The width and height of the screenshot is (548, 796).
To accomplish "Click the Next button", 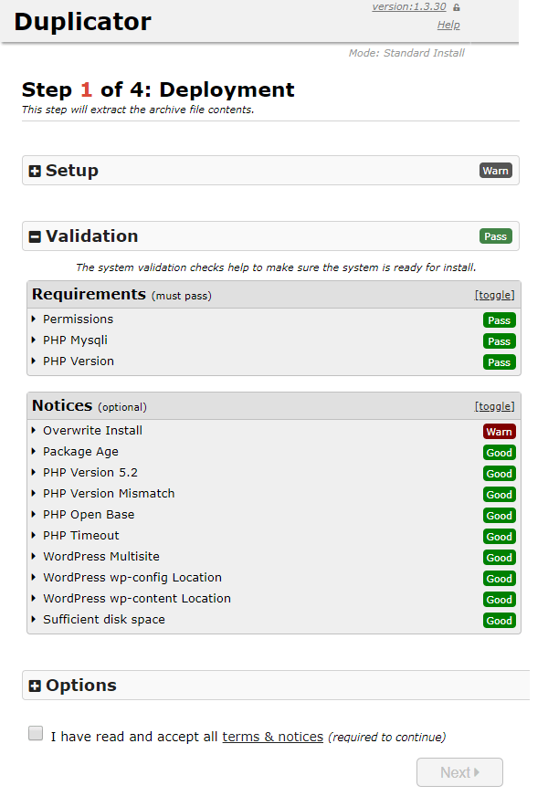I will (x=459, y=771).
